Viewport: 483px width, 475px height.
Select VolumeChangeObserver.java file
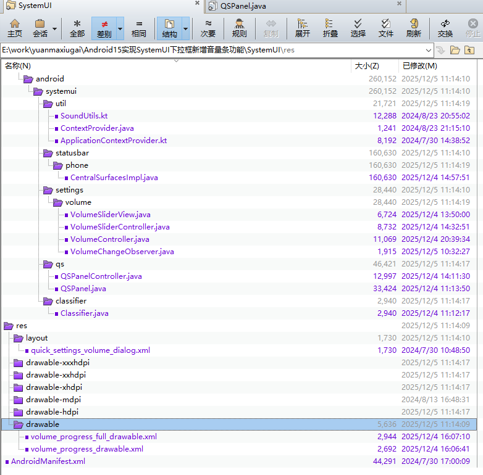122,252
